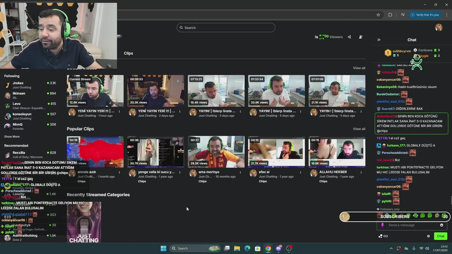The image size is (452, 254).
Task: Open options for the 'yenge valla bi sucu' clip
Action: [180, 173]
